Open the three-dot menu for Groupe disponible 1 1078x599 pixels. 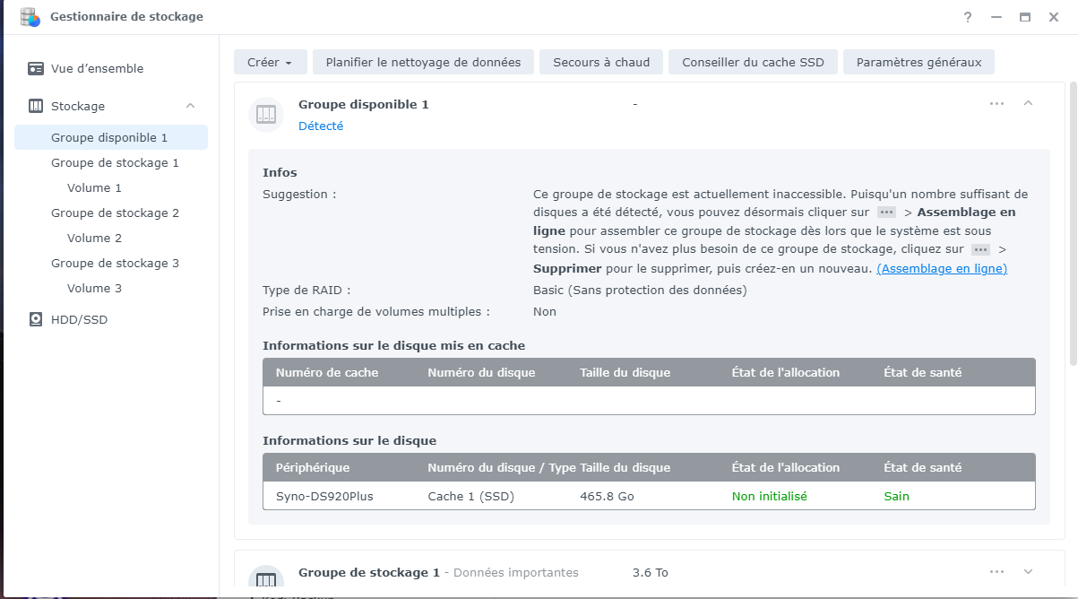pos(996,104)
